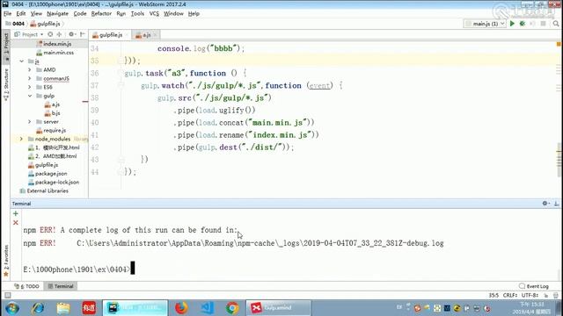
Task: Expand the commanJS folder
Action: 30,78
